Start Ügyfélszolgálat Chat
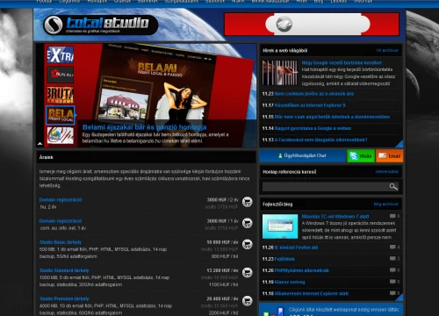439x316 pixels. point(302,155)
